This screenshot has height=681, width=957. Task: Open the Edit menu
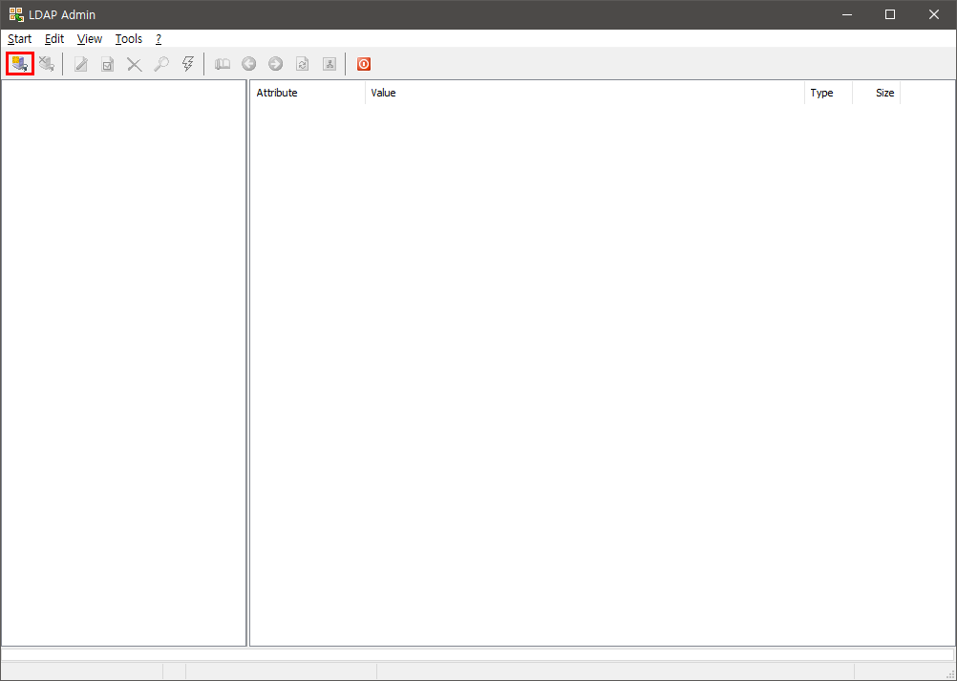point(54,39)
